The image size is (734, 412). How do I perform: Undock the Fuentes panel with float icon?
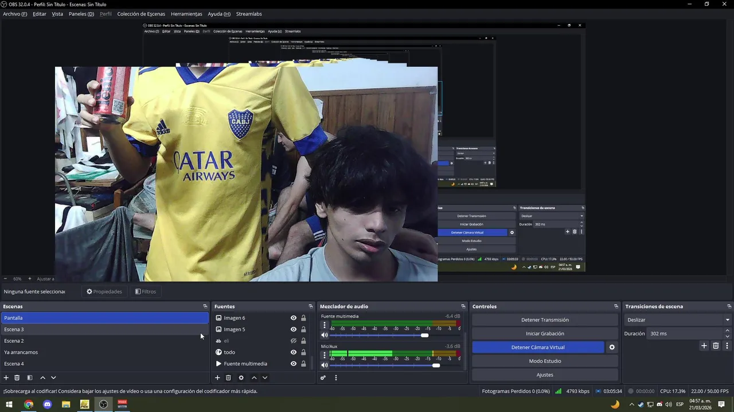coord(311,307)
